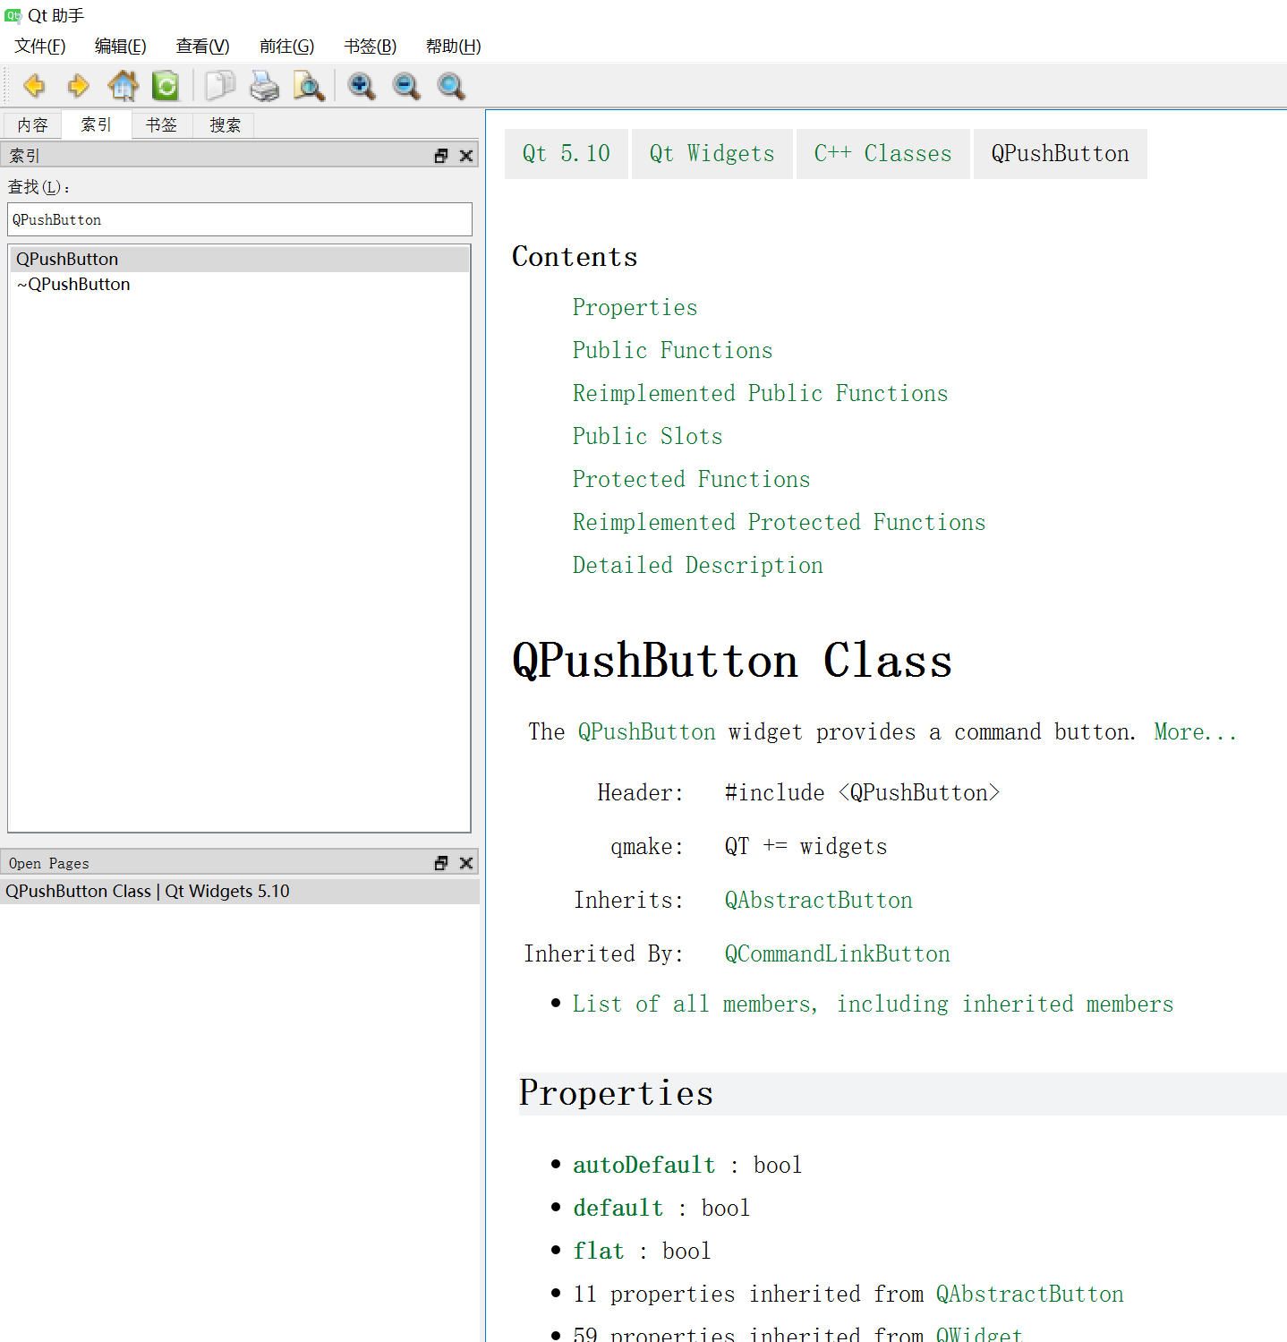Open Find in text magnifier icon

click(x=309, y=86)
